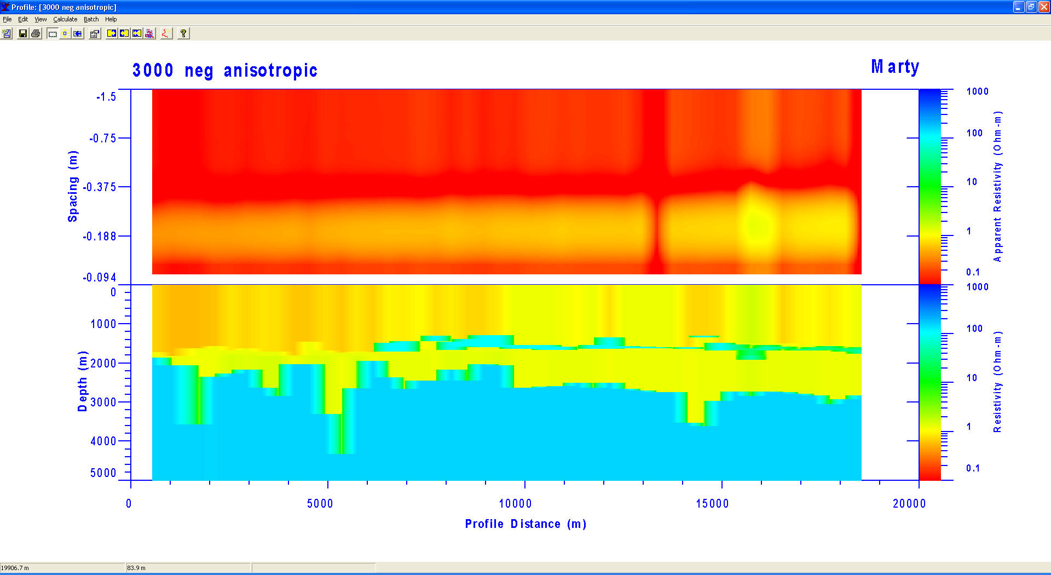Viewport: 1051px width, 575px height.
Task: Click the 'Apparent Resistivity (Ohm-m)' scale label
Action: click(997, 186)
